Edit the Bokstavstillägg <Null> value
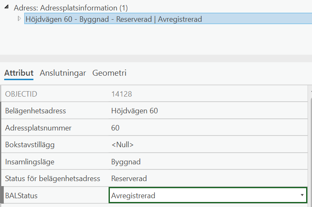Screen dimensions: 312x207 pos(122,145)
